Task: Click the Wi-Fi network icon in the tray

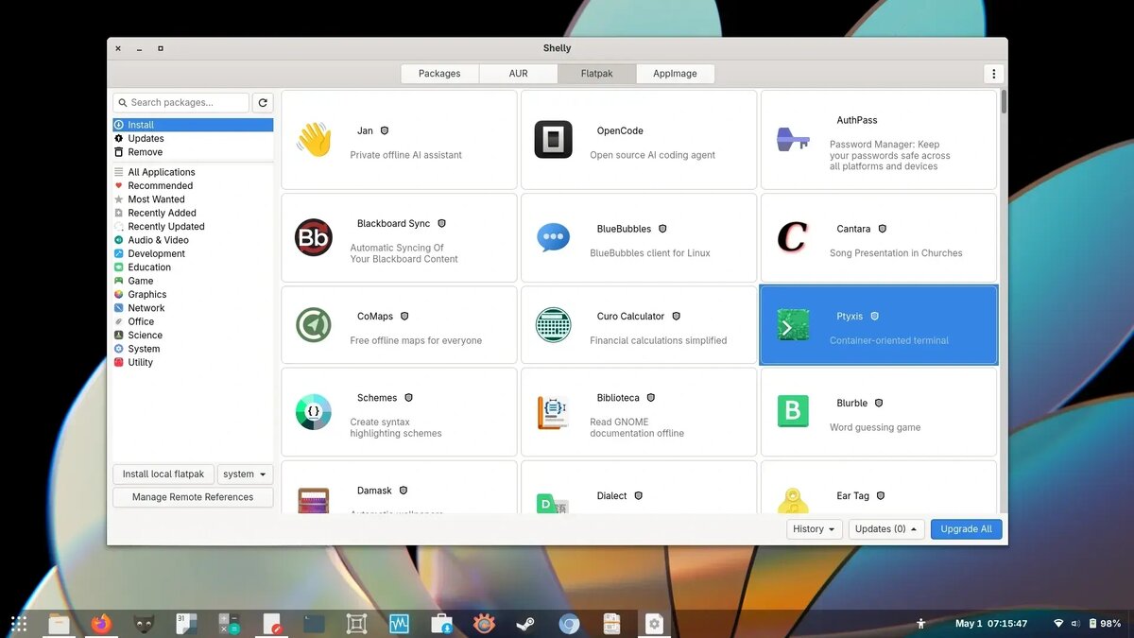Action: coord(1058,624)
